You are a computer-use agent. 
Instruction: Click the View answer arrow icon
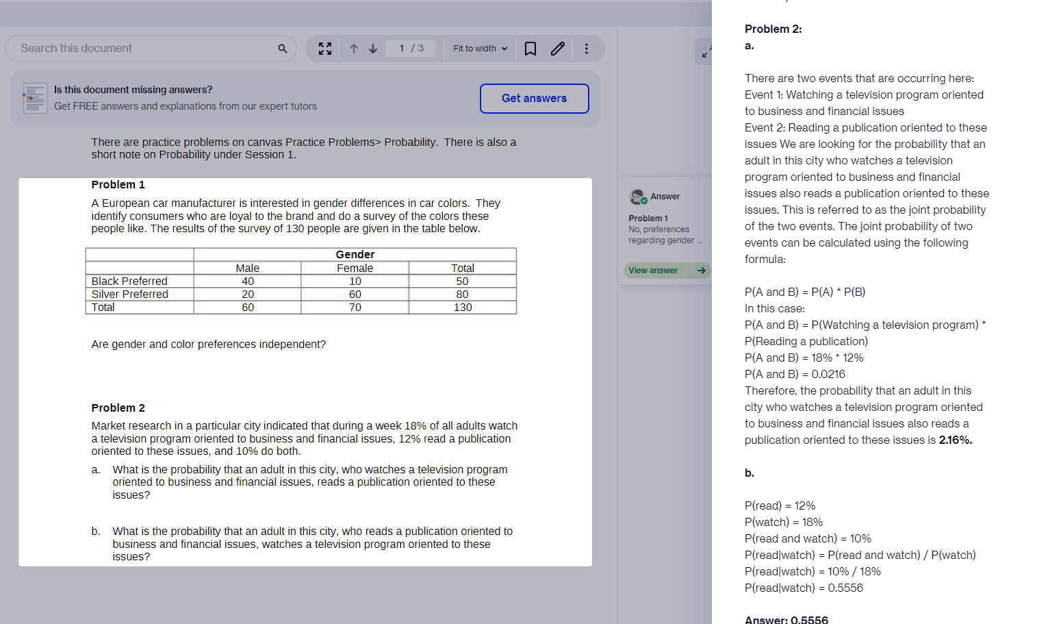click(701, 270)
